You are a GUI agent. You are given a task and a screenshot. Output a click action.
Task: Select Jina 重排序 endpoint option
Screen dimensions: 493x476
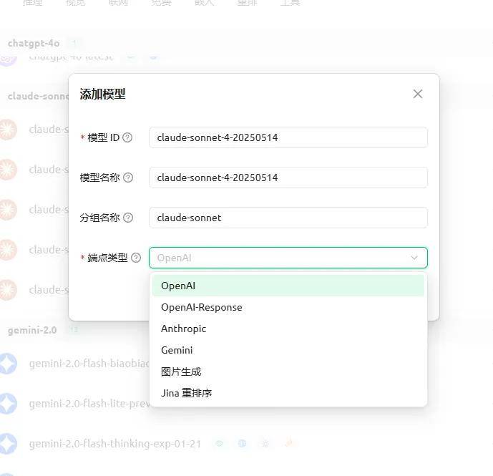click(288, 393)
